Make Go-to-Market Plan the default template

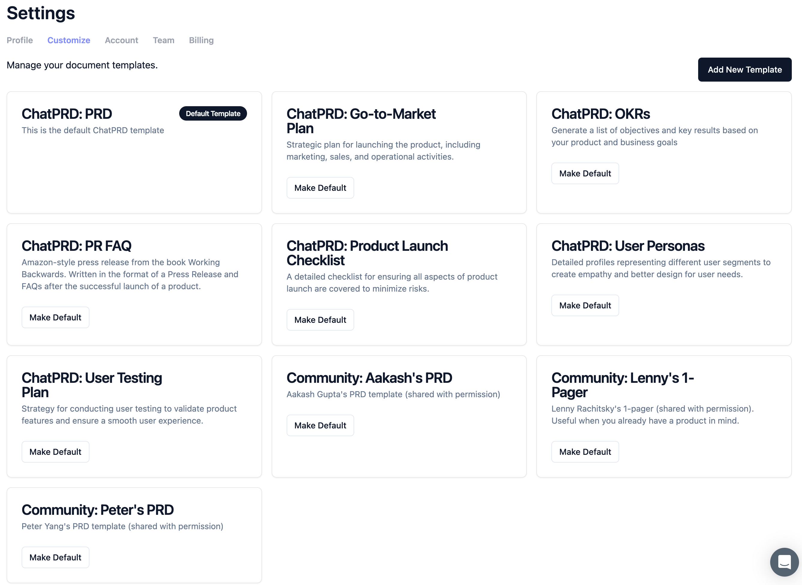tap(320, 188)
